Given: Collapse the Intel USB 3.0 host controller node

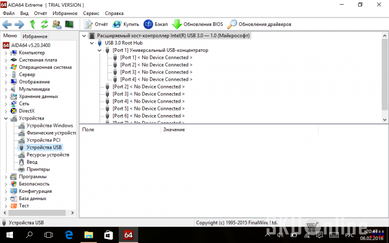Looking at the screenshot, I should [x=84, y=36].
